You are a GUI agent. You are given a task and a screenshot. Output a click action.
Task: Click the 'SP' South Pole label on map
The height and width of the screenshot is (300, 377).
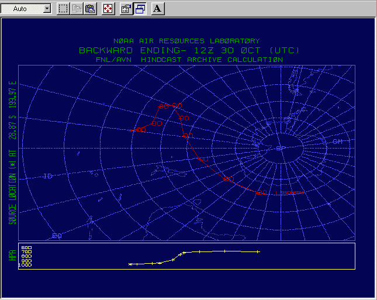click(280, 148)
